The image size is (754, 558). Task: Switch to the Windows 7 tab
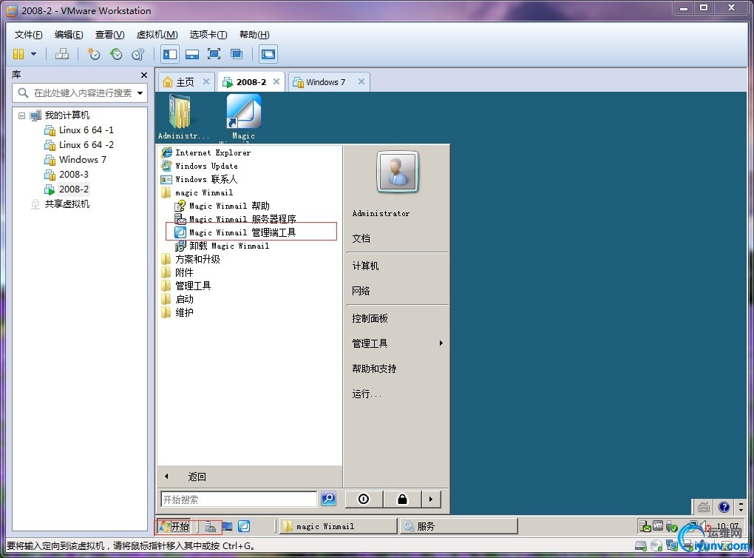click(325, 82)
